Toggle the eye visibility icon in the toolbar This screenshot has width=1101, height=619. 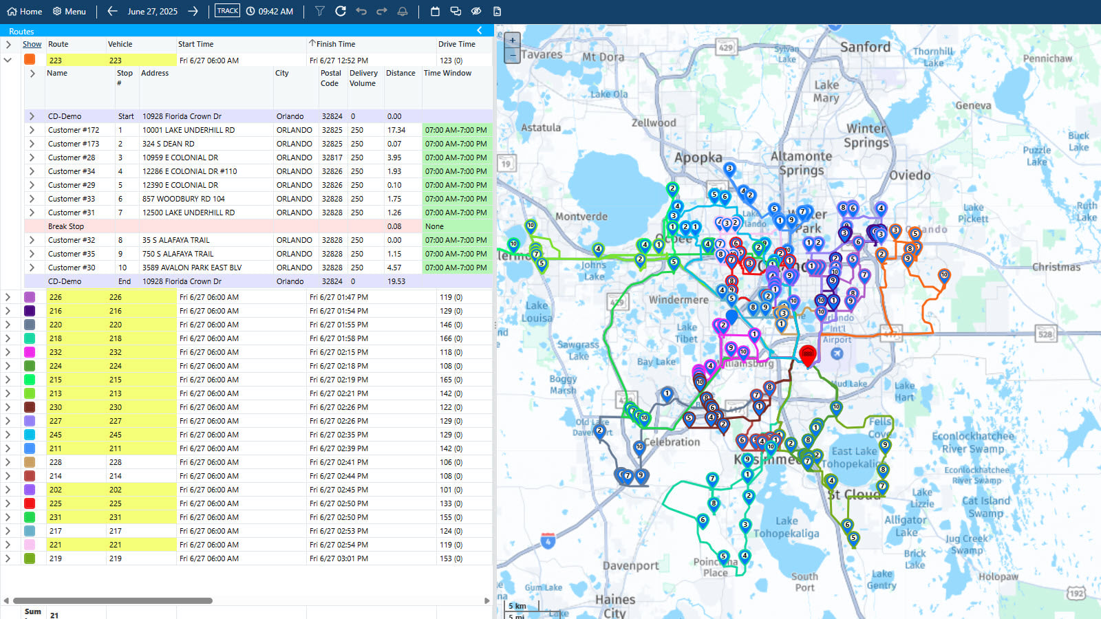coord(476,11)
